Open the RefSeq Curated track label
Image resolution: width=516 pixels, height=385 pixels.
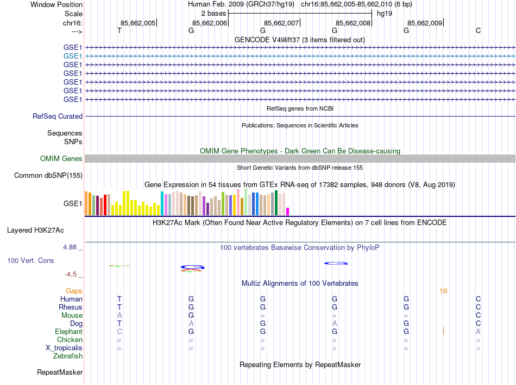click(58, 116)
